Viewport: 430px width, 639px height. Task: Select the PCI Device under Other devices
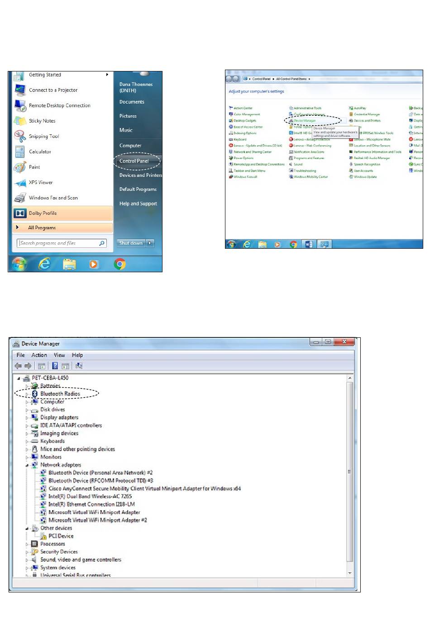pos(61,536)
